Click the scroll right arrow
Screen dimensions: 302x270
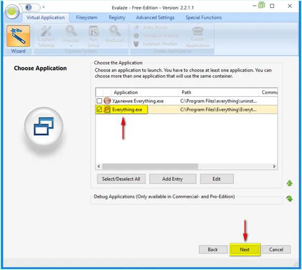274,166
